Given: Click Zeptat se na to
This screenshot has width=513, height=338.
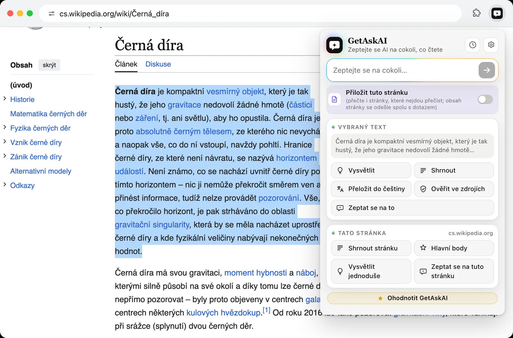Looking at the screenshot, I should 412,208.
